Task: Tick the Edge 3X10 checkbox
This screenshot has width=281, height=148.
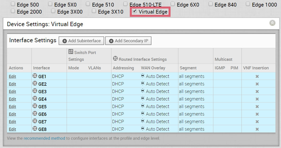Action: tap(94, 11)
